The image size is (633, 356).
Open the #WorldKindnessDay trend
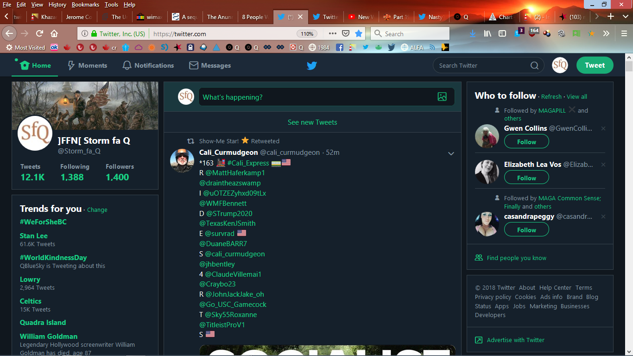point(53,257)
